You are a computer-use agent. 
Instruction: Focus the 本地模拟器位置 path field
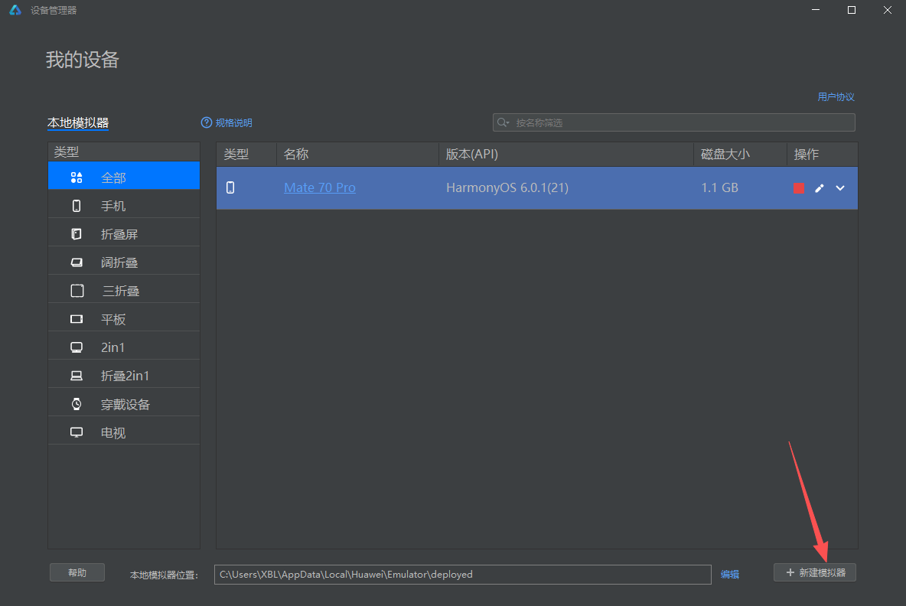(x=462, y=574)
